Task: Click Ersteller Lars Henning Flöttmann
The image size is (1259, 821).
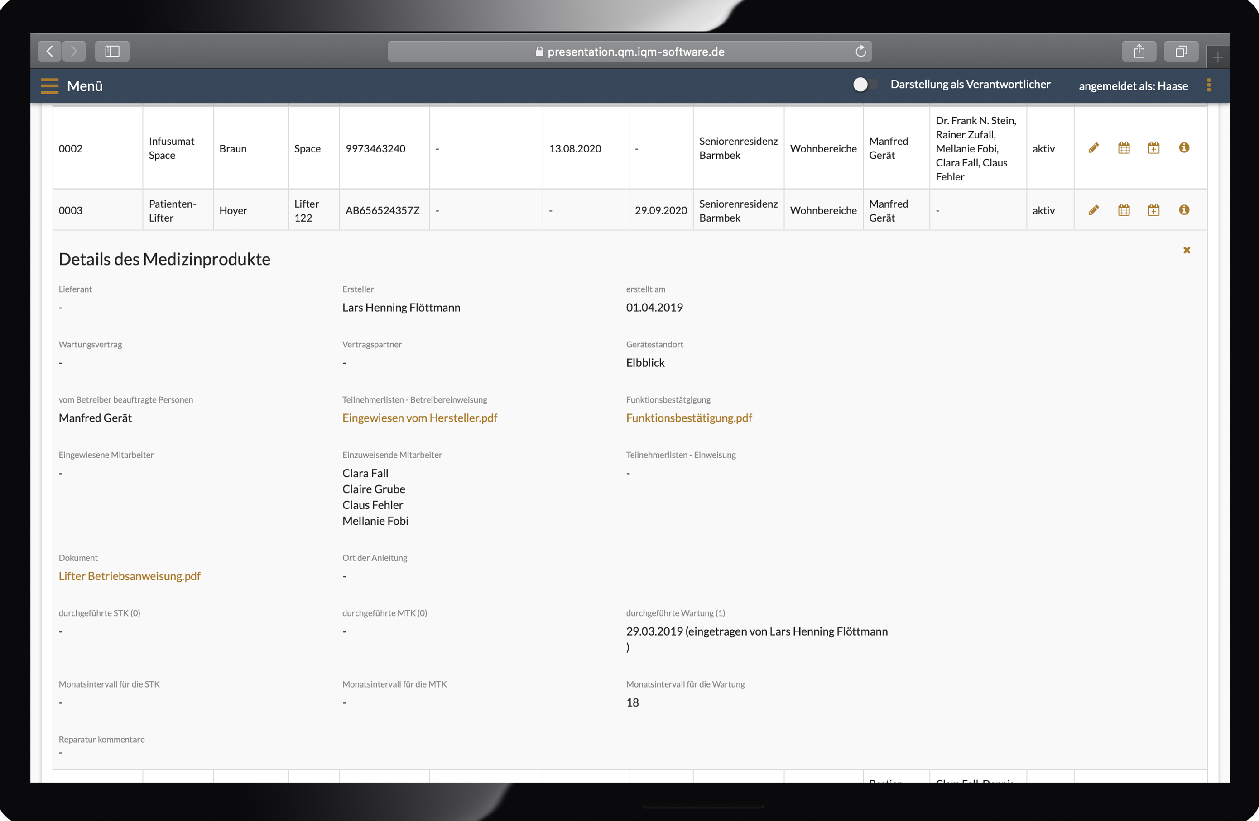Action: click(401, 308)
